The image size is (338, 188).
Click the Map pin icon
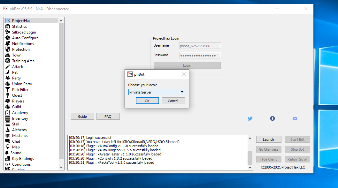8,147
